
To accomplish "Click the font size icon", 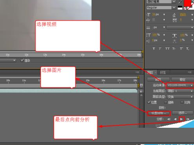I will click(x=148, y=14).
